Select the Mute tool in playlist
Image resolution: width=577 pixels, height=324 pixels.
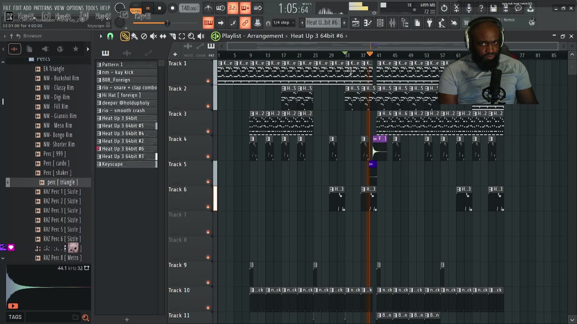153,36
